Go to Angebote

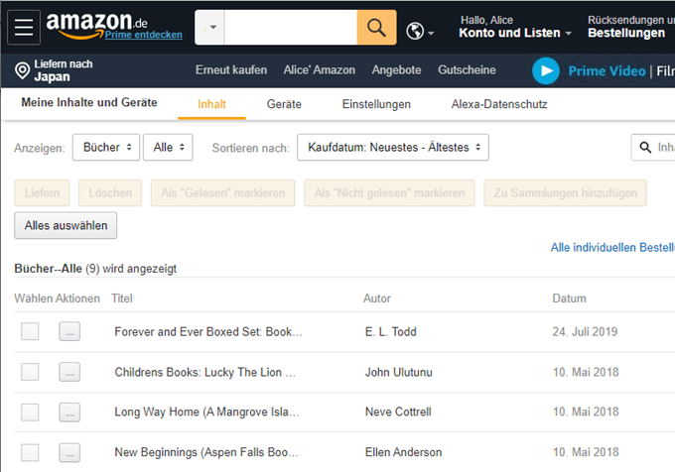coord(396,69)
